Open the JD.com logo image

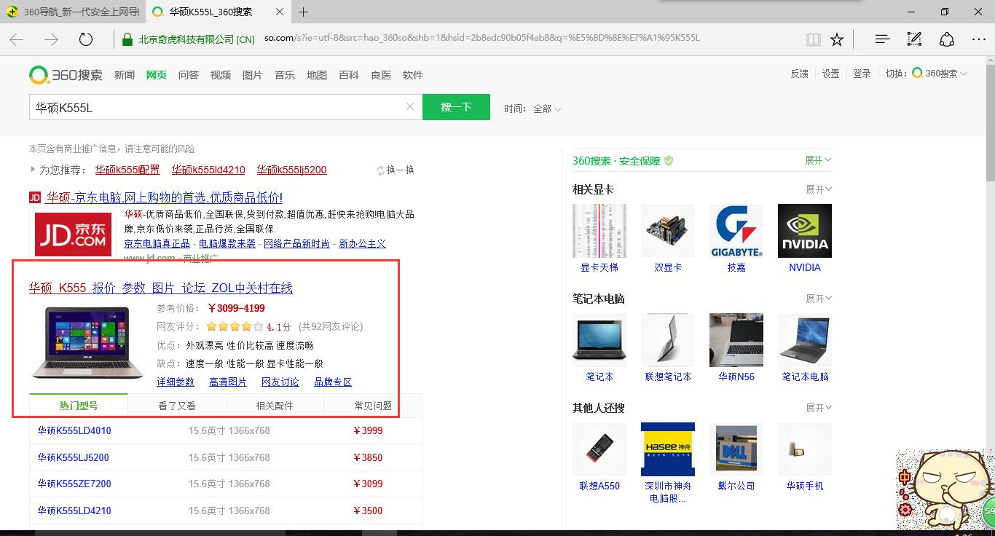(73, 233)
